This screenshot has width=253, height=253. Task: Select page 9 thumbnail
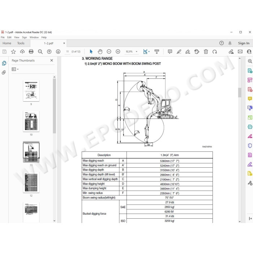pos(31,91)
